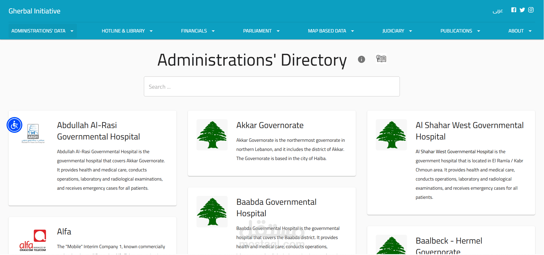Click the Al Shahar West hospital cedar logo
The width and height of the screenshot is (544, 255).
click(x=391, y=135)
